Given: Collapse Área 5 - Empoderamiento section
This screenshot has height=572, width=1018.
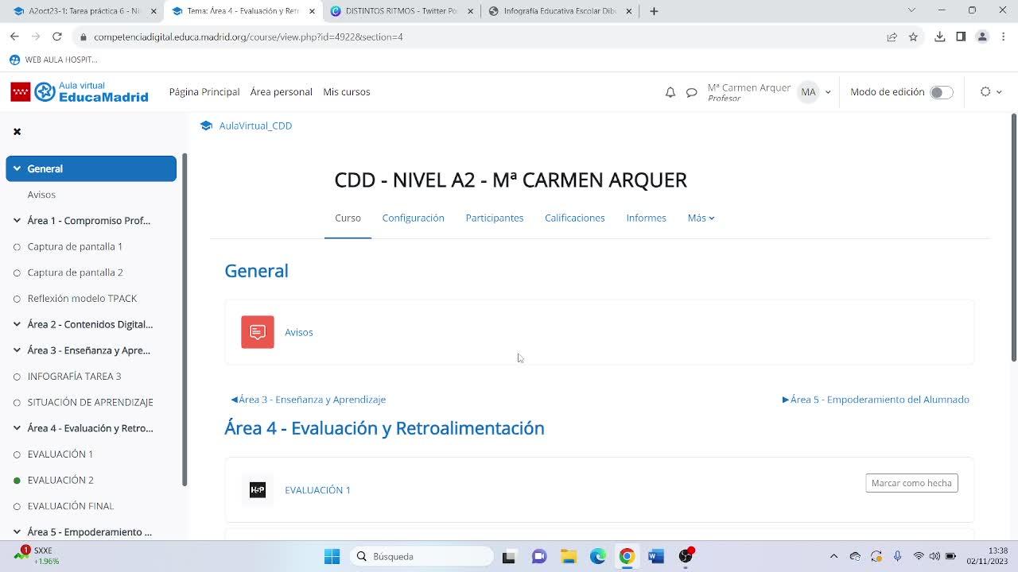Looking at the screenshot, I should coord(17,532).
